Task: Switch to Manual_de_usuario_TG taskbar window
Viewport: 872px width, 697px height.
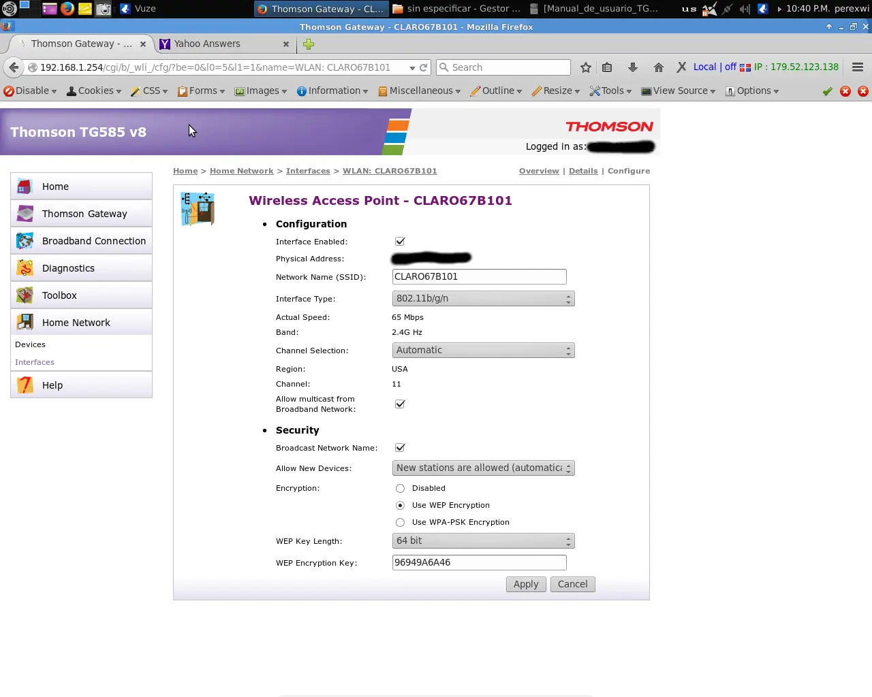Action: pos(594,9)
